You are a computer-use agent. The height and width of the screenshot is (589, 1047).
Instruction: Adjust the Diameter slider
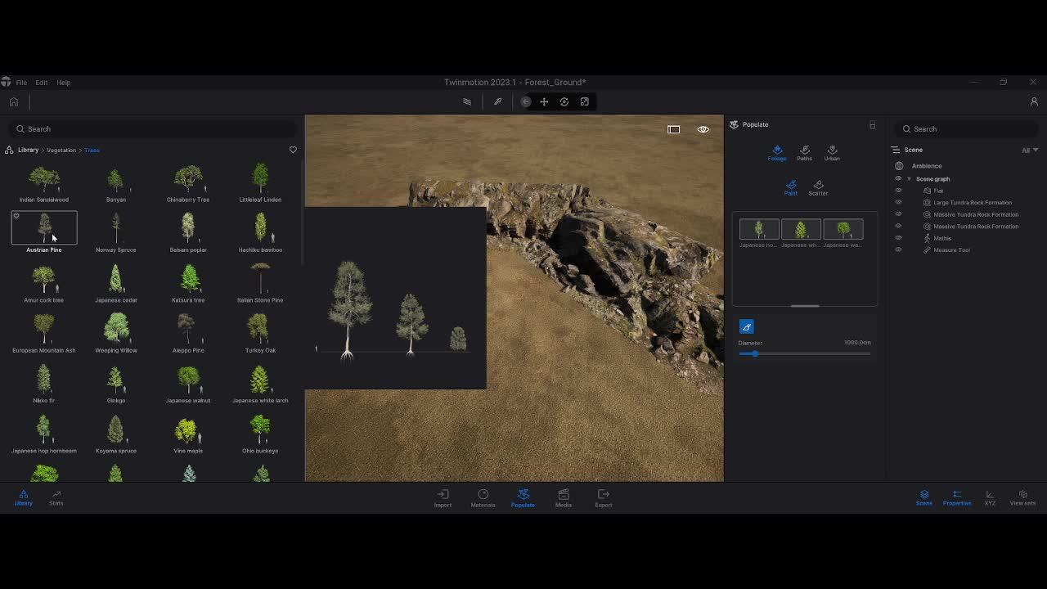point(754,353)
